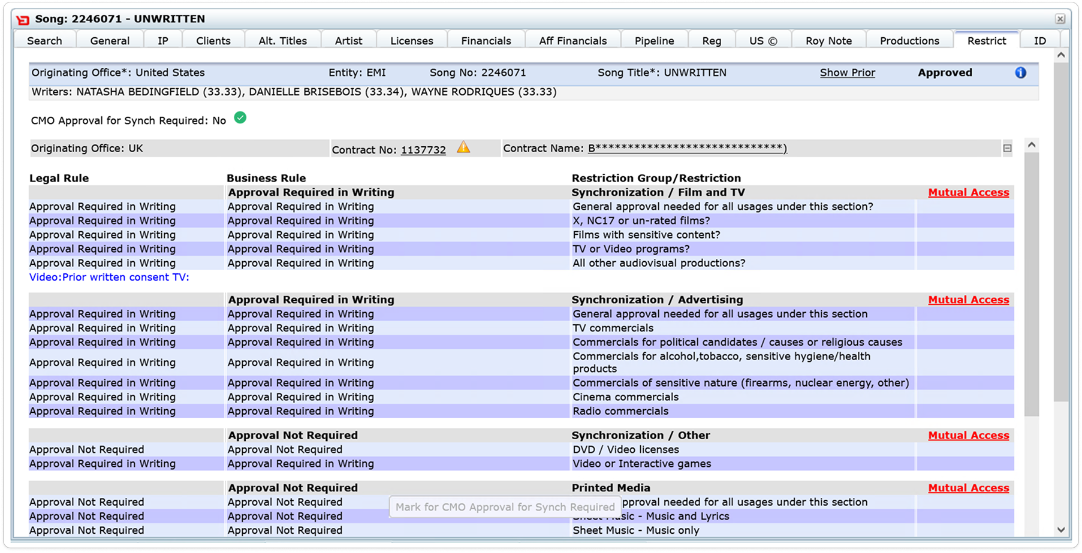This screenshot has height=553, width=1082.
Task: Select commercials for political candidates row
Action: (x=522, y=342)
